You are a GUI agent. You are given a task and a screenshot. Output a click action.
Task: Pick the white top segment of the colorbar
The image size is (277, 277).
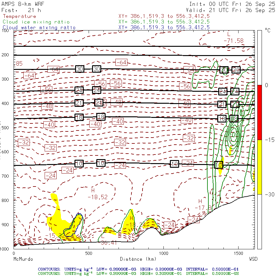(x=259, y=58)
